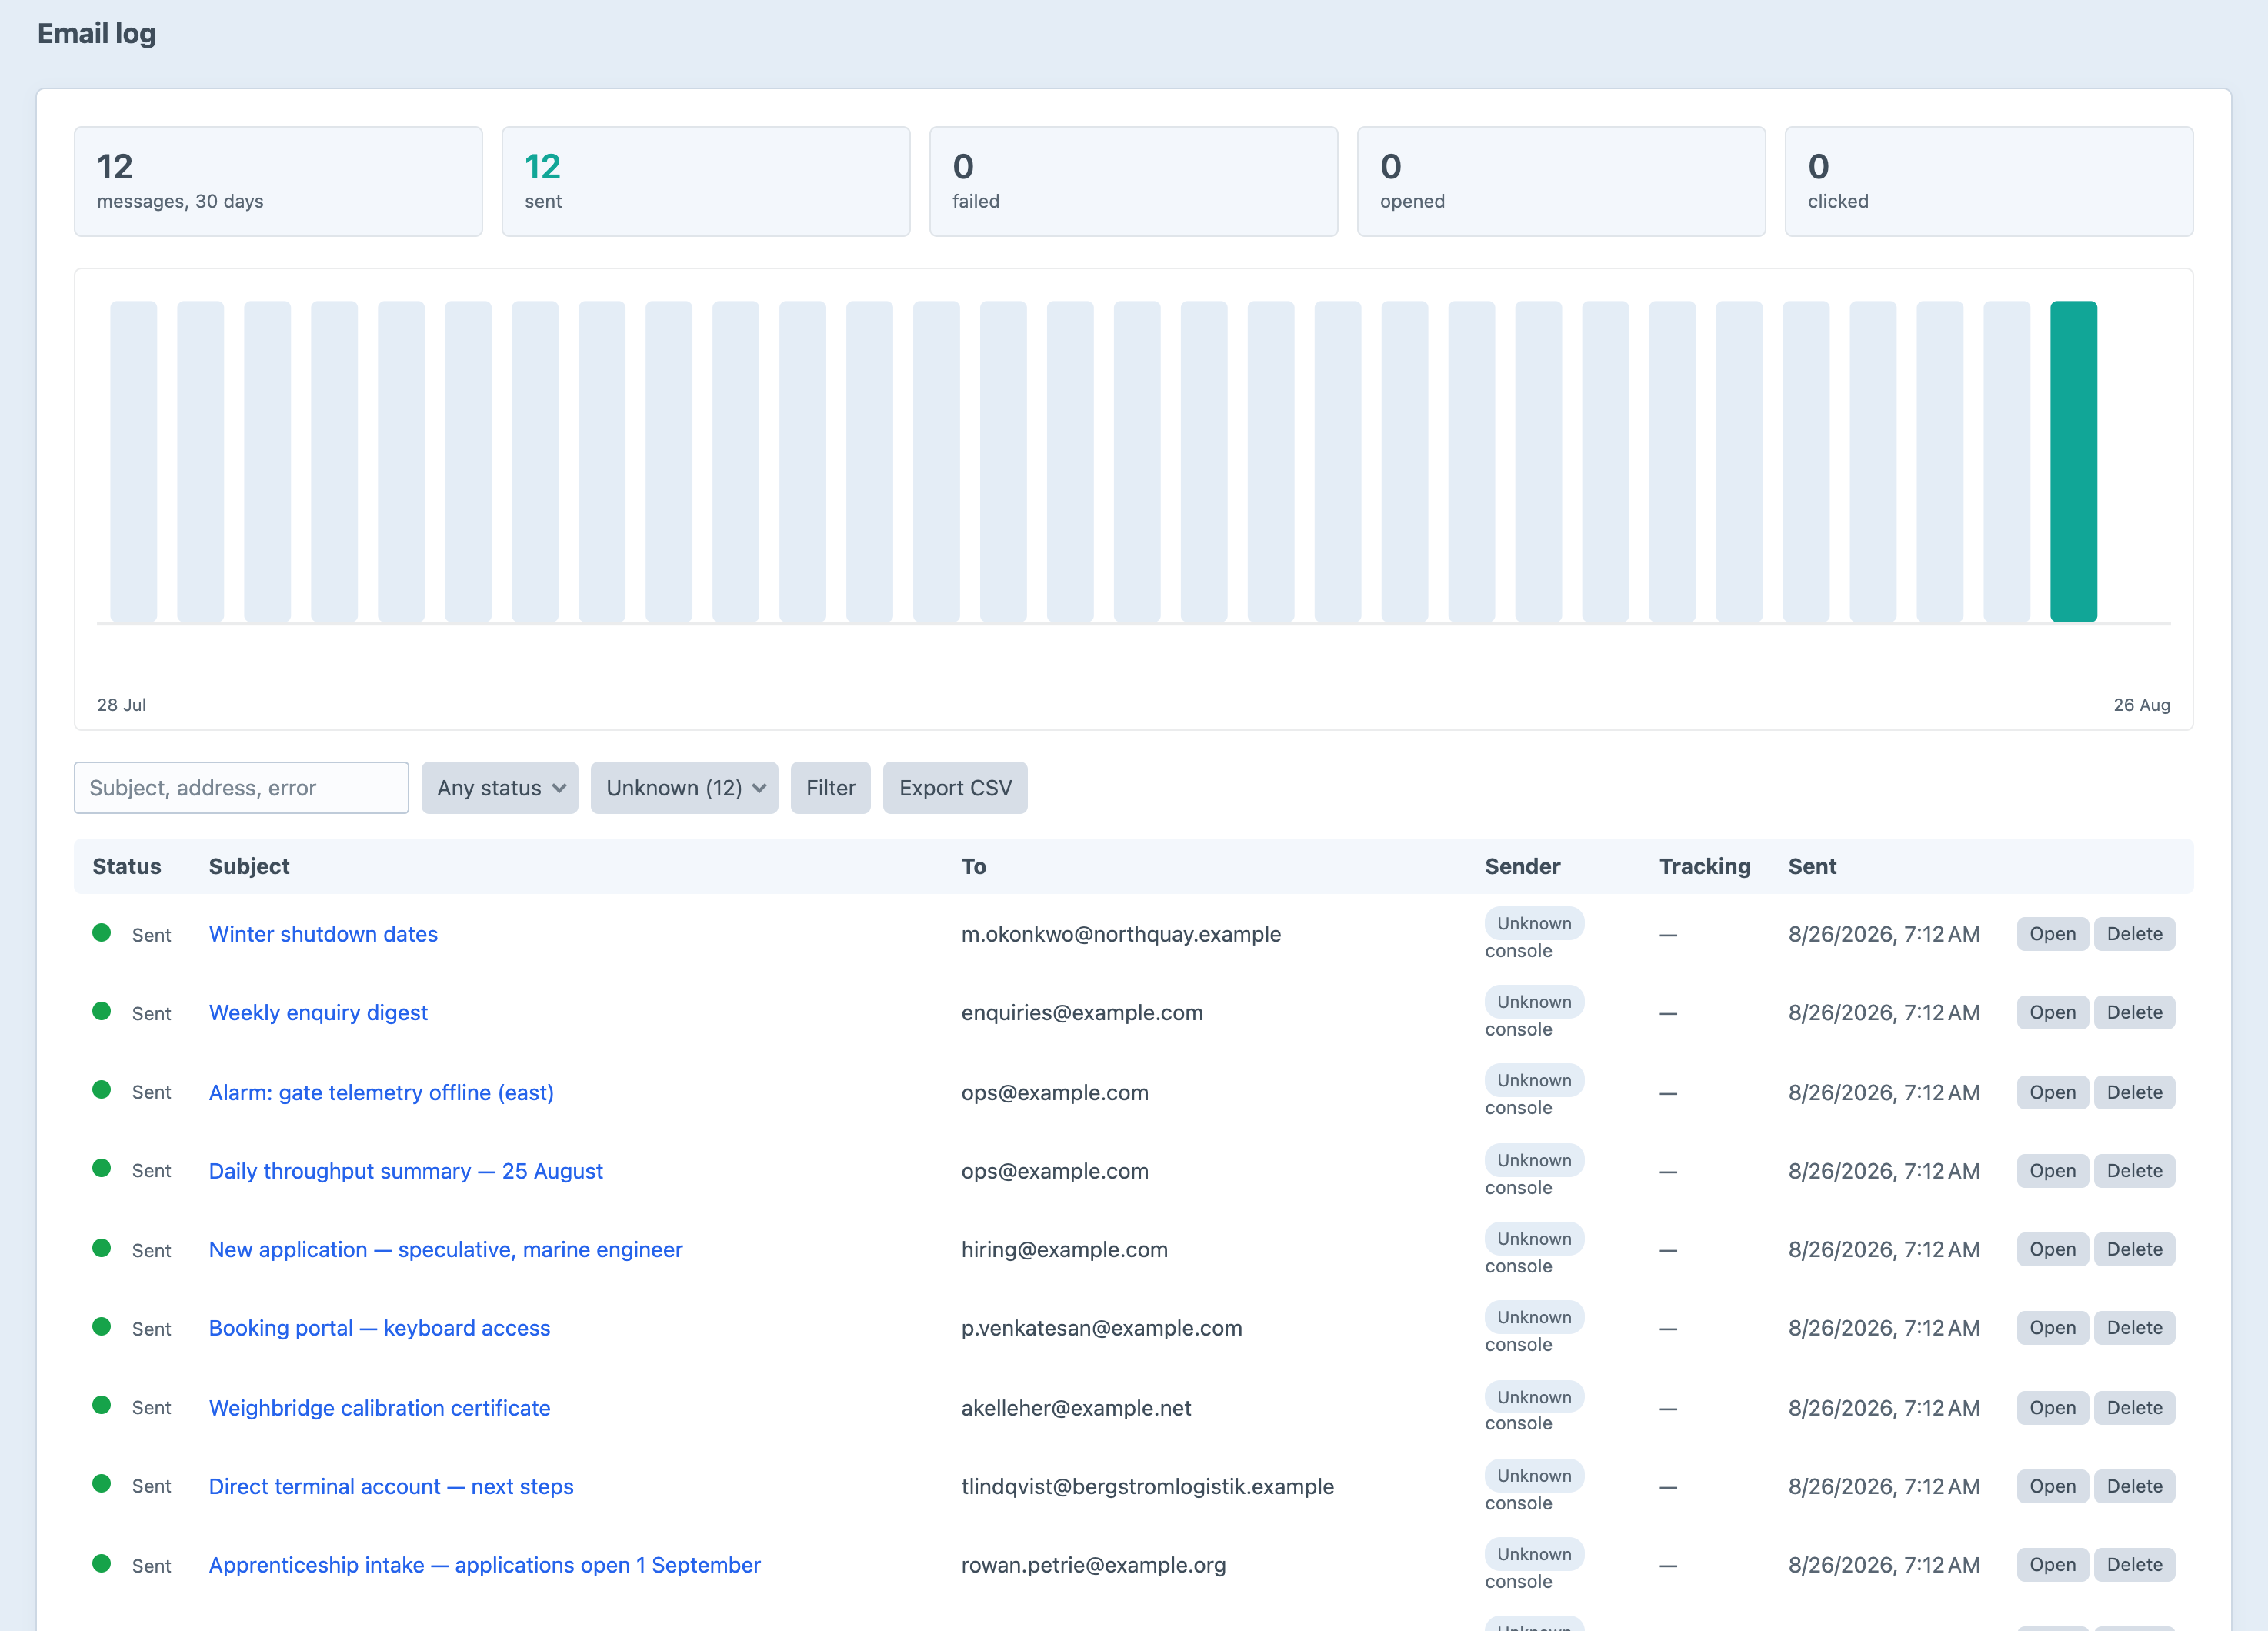
Task: Click the Tracking column header
Action: tap(1705, 866)
